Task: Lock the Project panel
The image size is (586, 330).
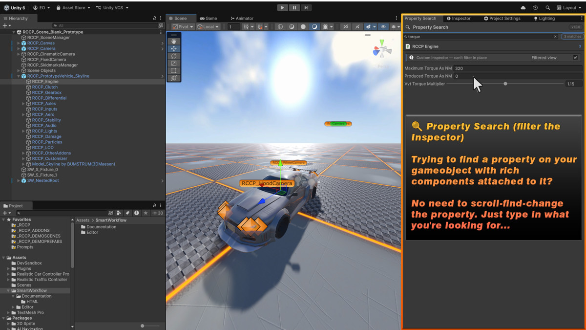Action: pos(154,206)
